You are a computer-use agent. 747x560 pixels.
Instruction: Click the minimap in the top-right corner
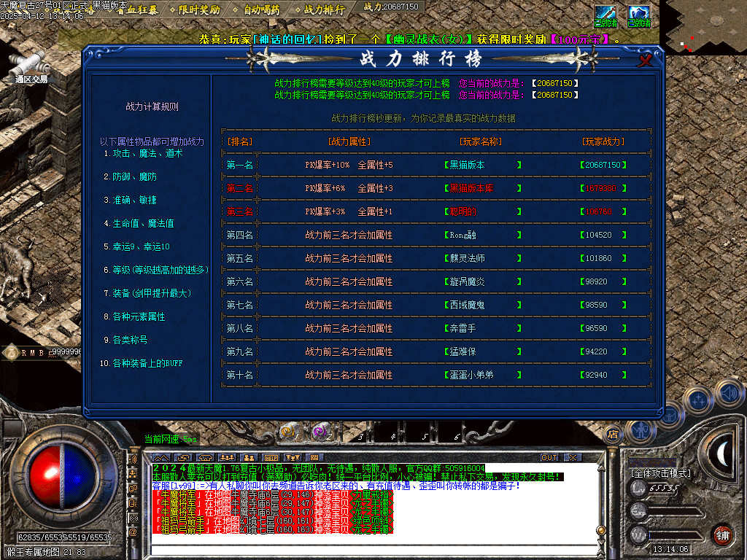[x=703, y=27]
